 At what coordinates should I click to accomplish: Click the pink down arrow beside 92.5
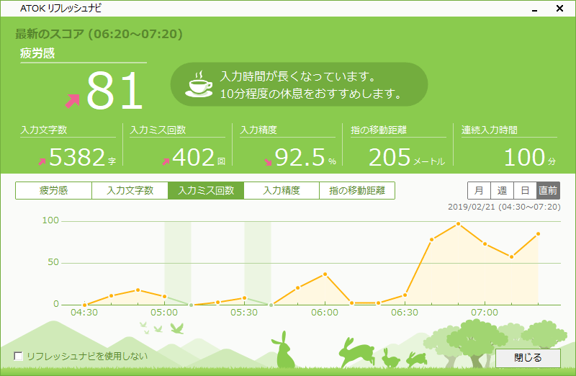pos(268,162)
